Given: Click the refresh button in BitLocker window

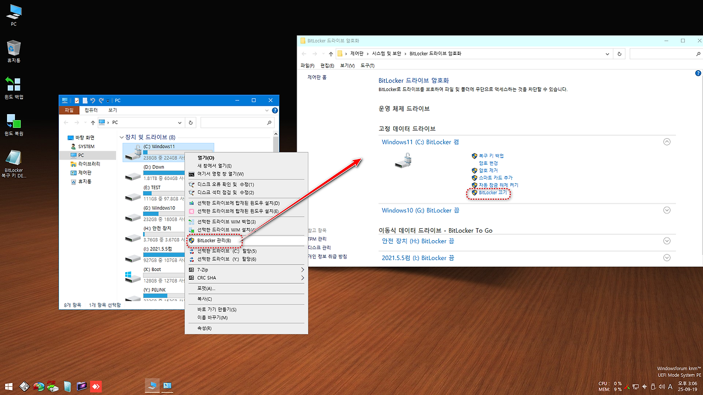Looking at the screenshot, I should (620, 54).
